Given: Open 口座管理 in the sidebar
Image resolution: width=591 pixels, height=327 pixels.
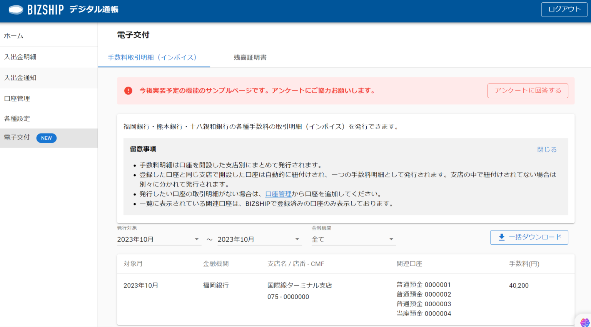Looking at the screenshot, I should [17, 98].
